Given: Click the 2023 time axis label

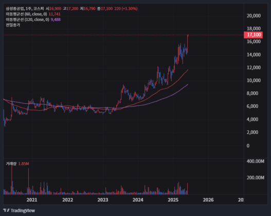Looking at the screenshot, I should [103, 200].
